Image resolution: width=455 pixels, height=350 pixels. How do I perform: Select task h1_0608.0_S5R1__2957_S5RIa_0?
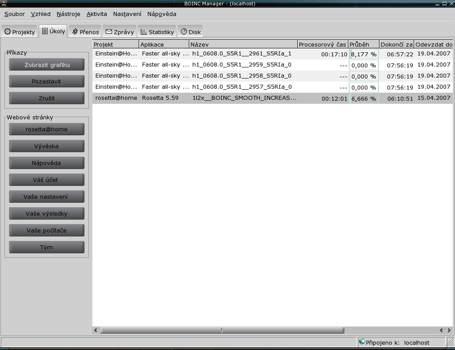tap(242, 87)
